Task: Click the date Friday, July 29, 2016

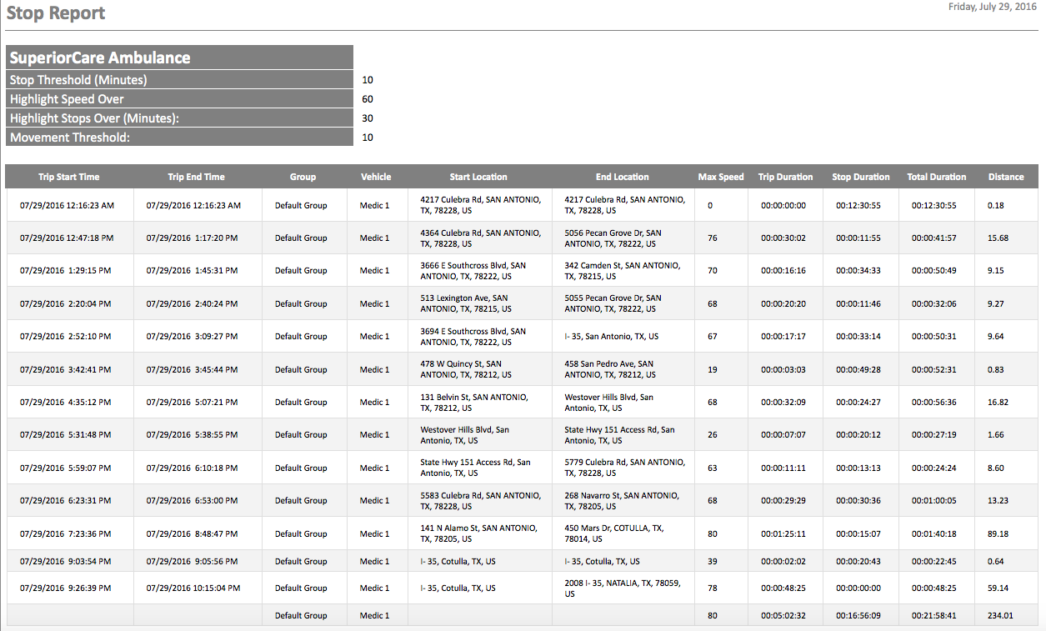Action: pyautogui.click(x=993, y=7)
